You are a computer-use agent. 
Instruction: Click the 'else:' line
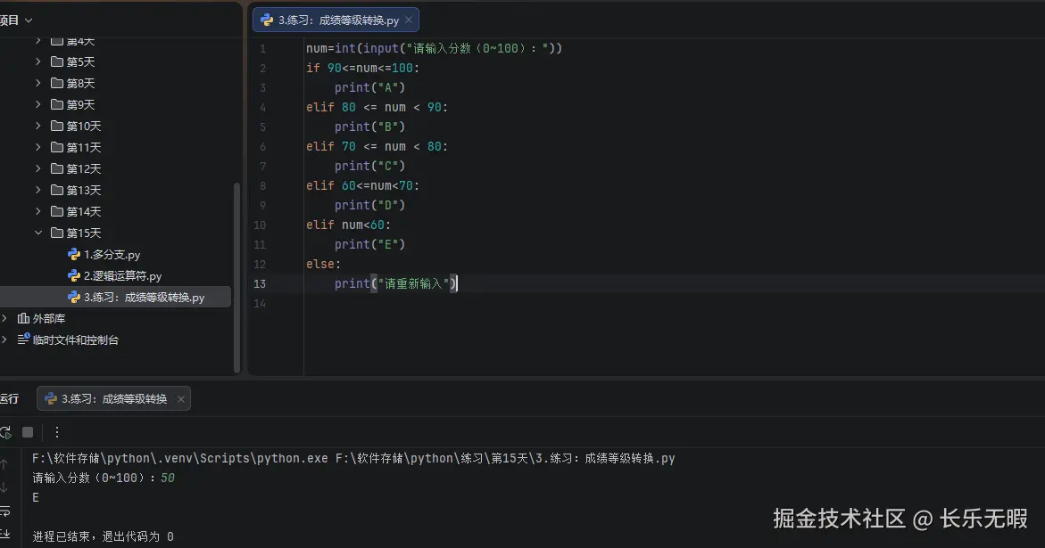click(323, 264)
